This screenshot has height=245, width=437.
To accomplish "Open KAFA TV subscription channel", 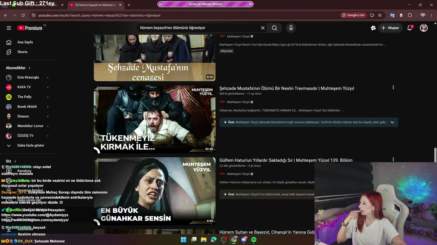I will [28, 87].
